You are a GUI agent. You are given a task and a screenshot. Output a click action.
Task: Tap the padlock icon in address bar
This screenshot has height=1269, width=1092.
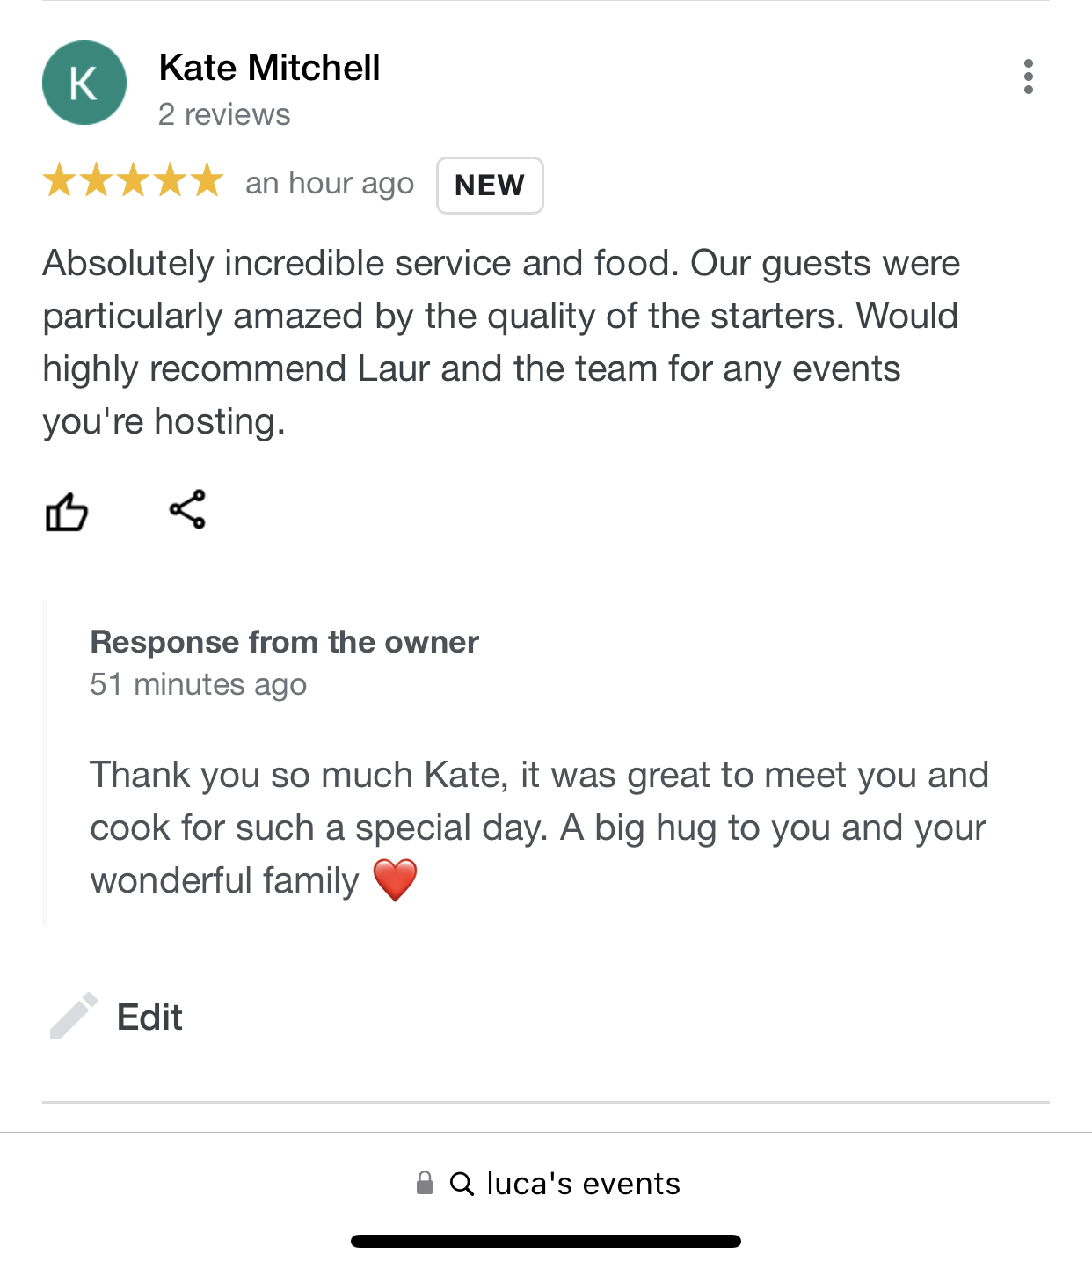tap(425, 1183)
